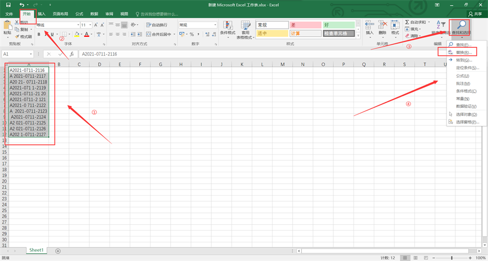
Task: Expand the number format (常规) dropdown
Action: [x=214, y=25]
